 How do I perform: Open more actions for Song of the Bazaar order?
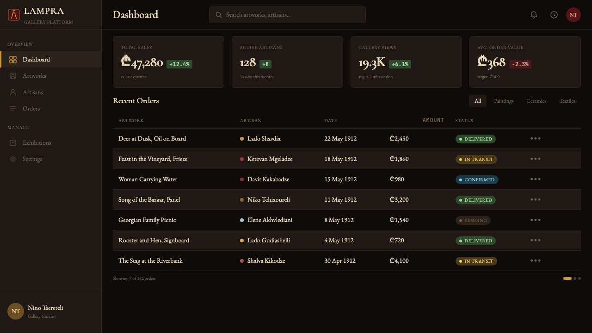pyautogui.click(x=536, y=199)
